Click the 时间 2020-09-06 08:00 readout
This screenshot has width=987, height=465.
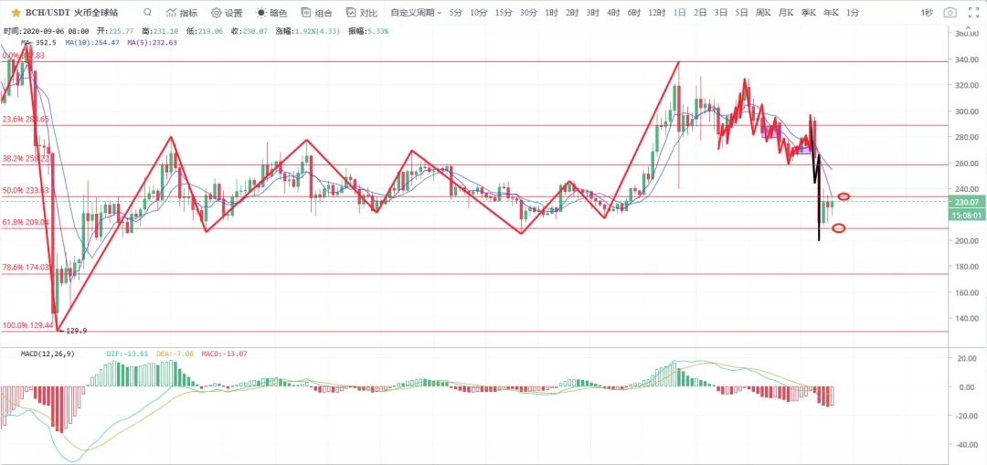(46, 31)
